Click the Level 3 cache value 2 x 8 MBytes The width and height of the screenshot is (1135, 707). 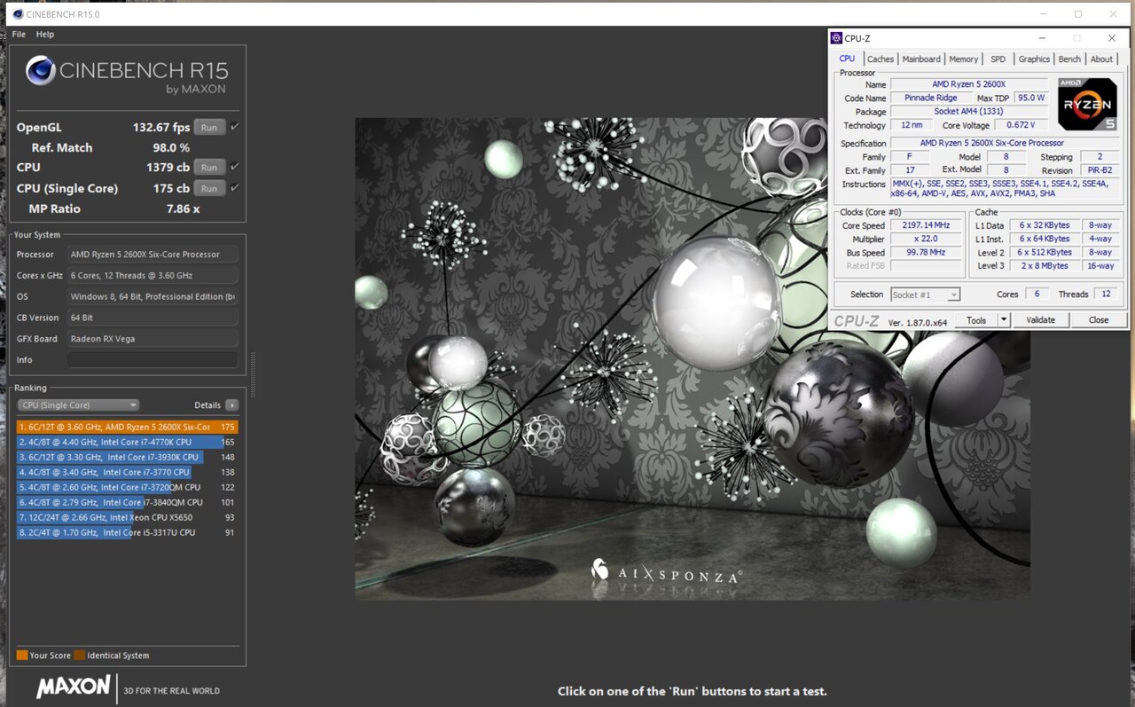1044,266
